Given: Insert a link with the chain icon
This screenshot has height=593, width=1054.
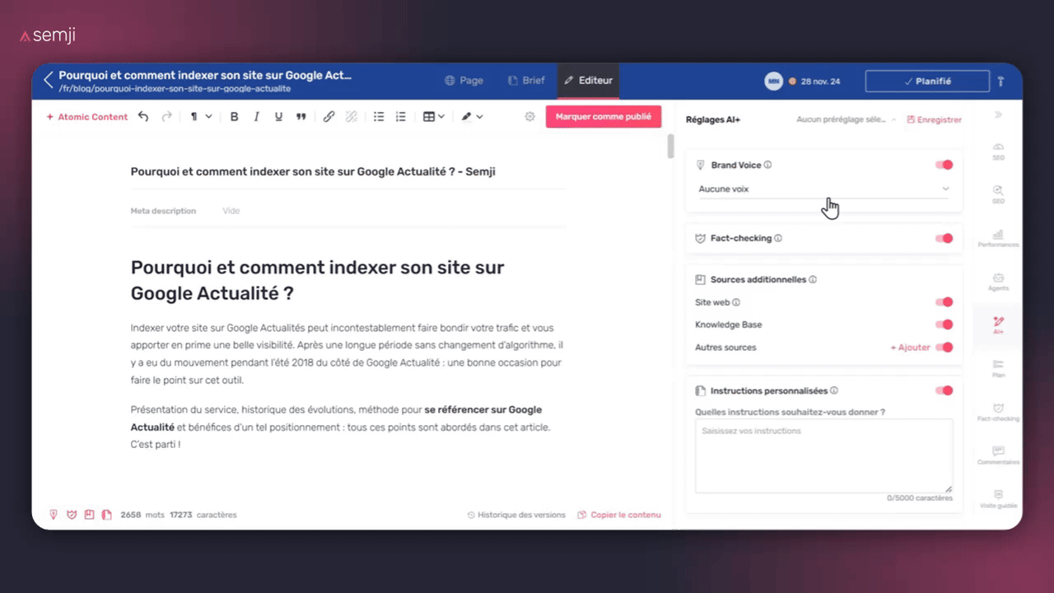Looking at the screenshot, I should click(329, 116).
